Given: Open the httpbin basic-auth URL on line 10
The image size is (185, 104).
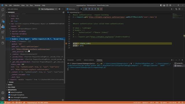Looking at the screenshot, I should click(107, 17).
